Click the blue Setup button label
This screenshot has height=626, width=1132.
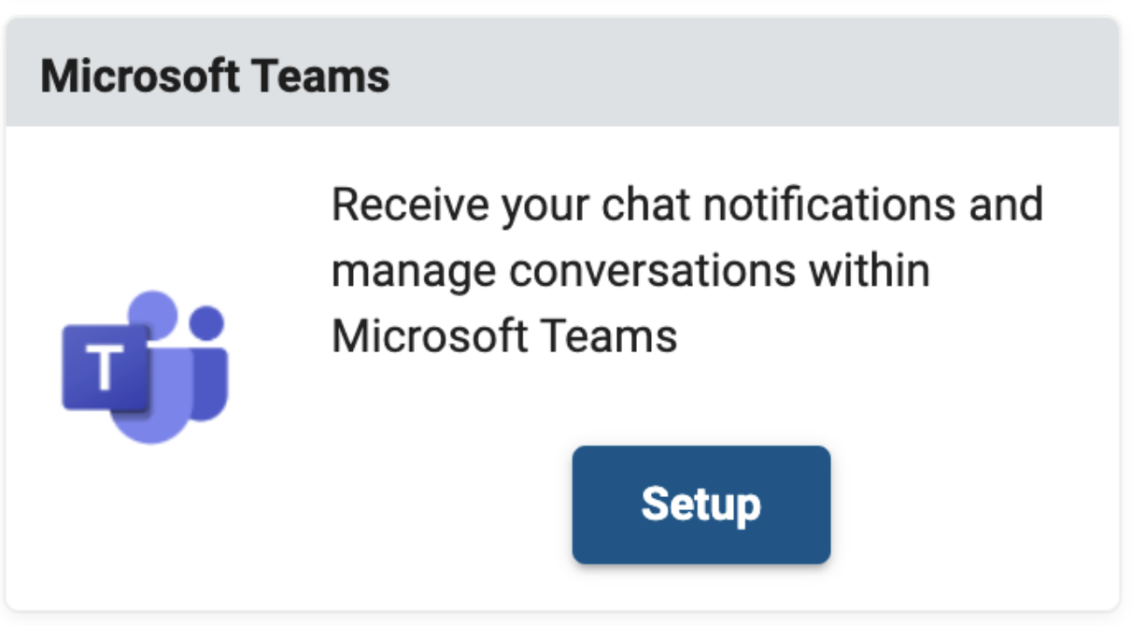click(700, 505)
